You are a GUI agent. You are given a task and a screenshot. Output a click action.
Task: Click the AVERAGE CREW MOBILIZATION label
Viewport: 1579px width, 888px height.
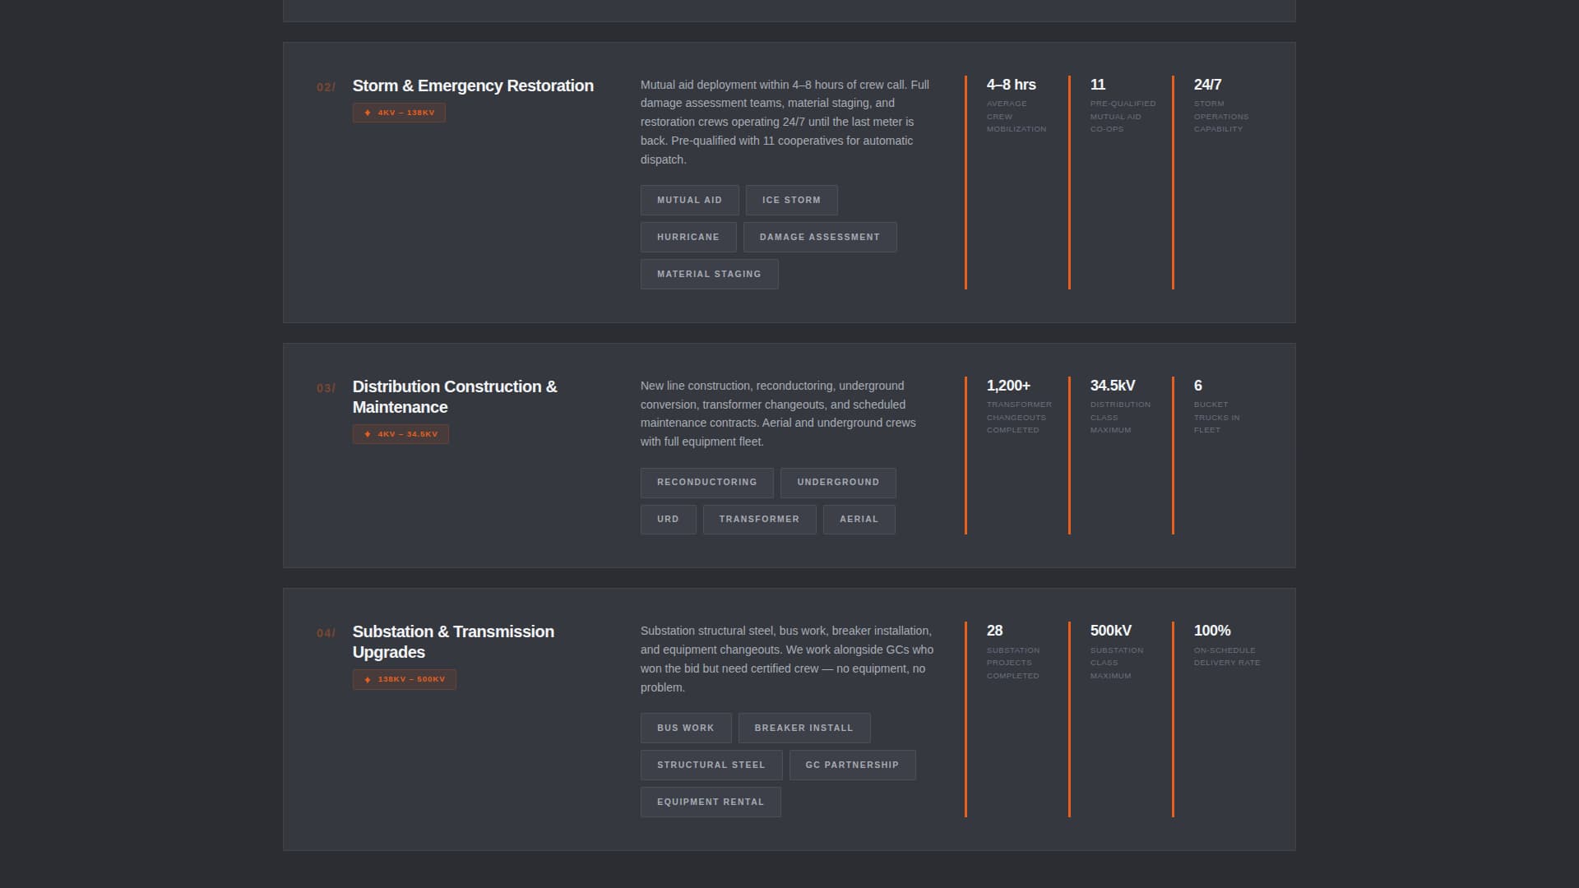(1016, 116)
